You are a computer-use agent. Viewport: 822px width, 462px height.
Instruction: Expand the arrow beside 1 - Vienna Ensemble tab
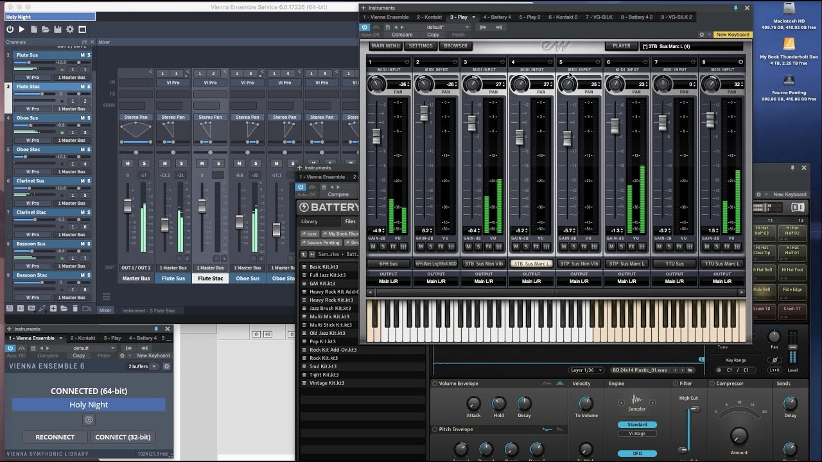60,338
